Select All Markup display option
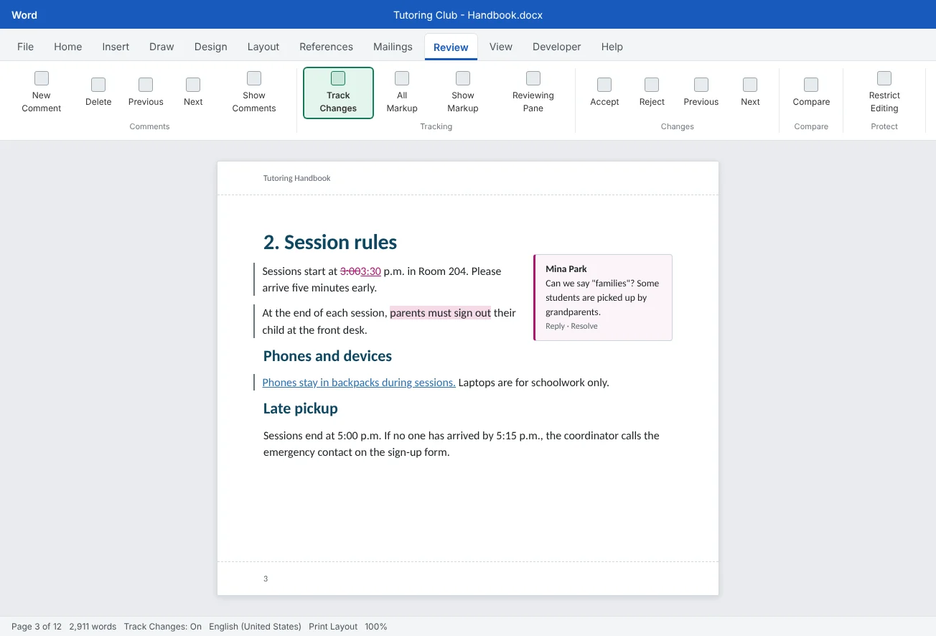Screen dimensions: 936x636 tap(402, 93)
